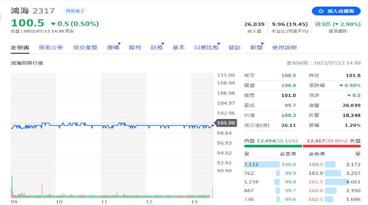Open the 股利 tab

click(x=135, y=48)
